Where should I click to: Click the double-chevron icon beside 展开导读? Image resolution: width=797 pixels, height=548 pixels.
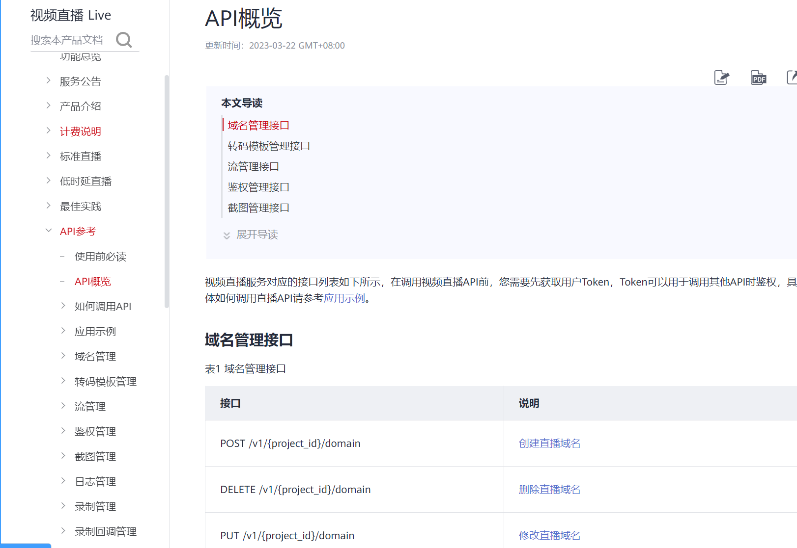point(227,235)
